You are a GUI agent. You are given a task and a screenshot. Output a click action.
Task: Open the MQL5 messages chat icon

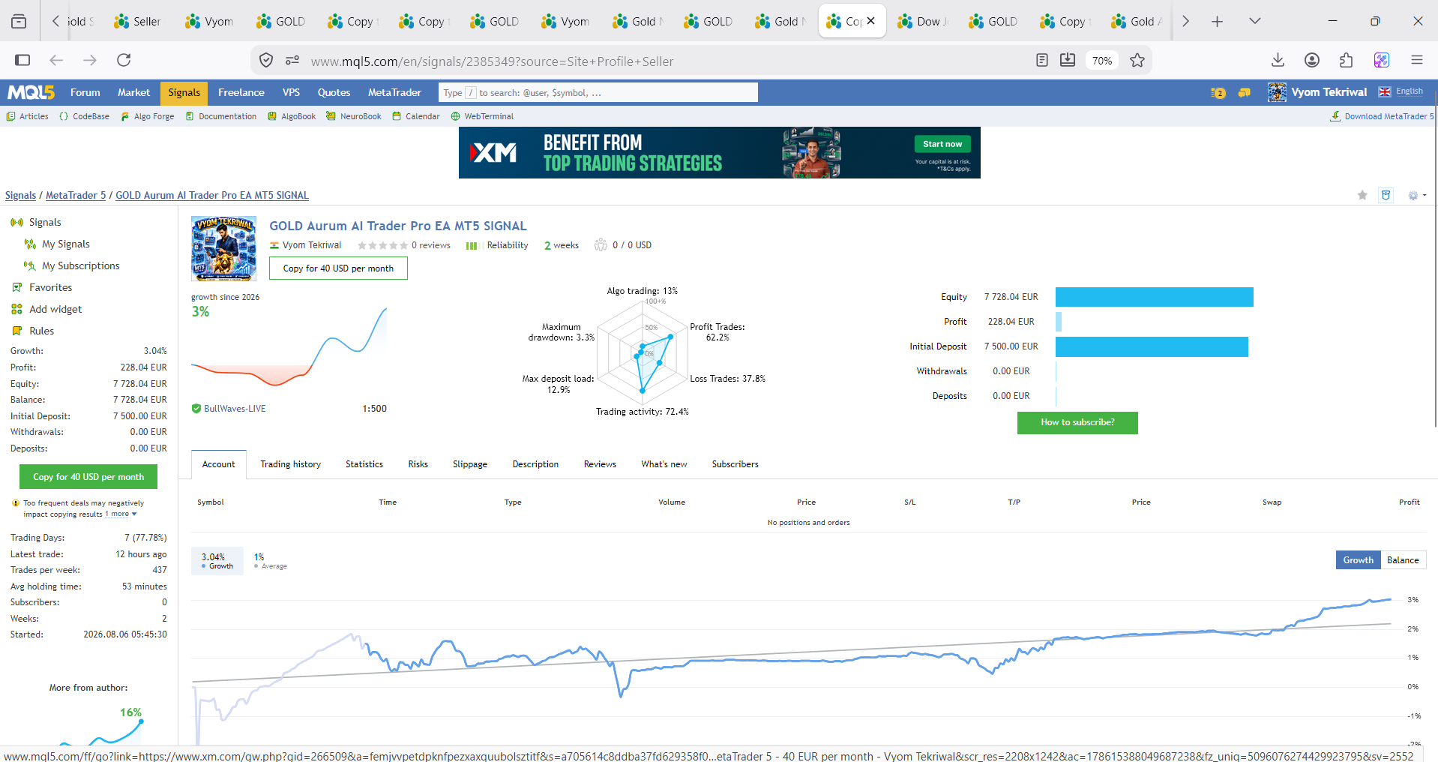pos(1245,93)
